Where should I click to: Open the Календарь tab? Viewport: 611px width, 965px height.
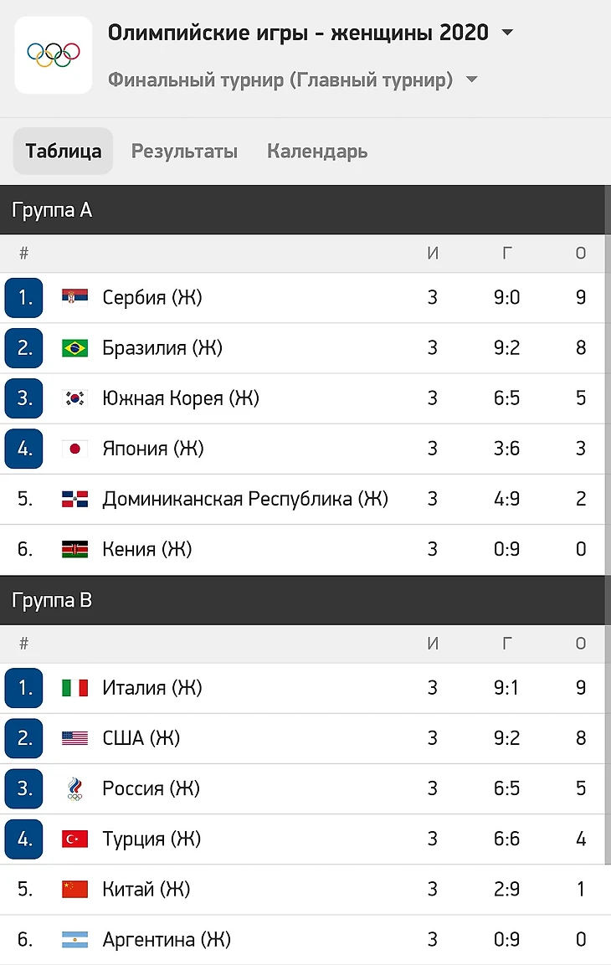click(317, 151)
